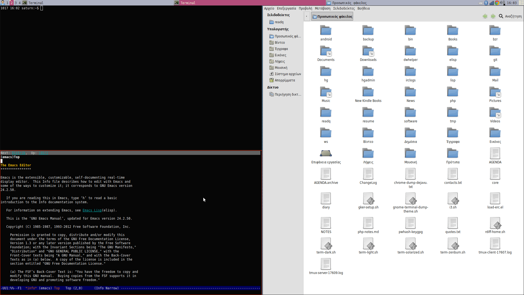Switch to workspace 1 in panel
The height and width of the screenshot is (295, 524).
click(7, 3)
